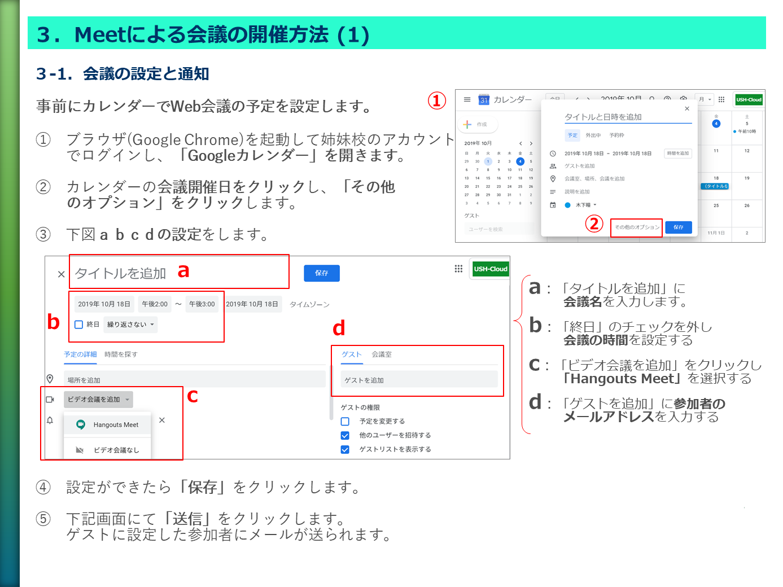Click the Calendar 31 logo icon
This screenshot has width=783, height=587.
click(484, 100)
